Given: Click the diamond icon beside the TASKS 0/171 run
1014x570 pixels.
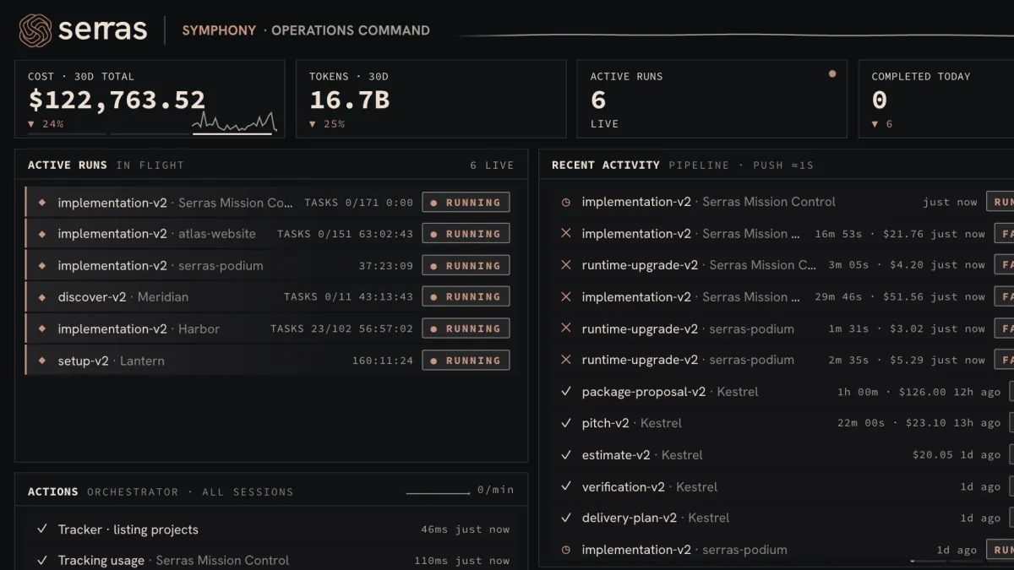Looking at the screenshot, I should pos(41,203).
